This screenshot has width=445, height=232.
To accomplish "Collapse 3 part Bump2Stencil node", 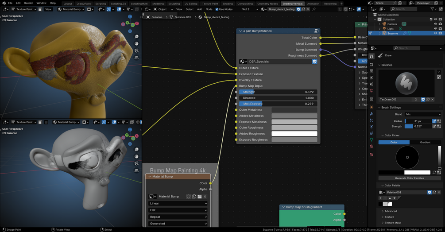I will pyautogui.click(x=240, y=31).
